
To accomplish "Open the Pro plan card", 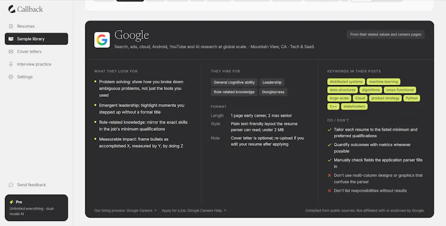I will pyautogui.click(x=36, y=208).
